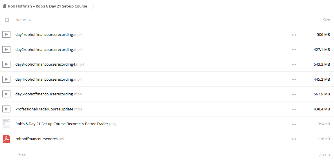Open three-dot menu for day4robhoffmancourserecording.mp4
334x161 pixels.
click(294, 79)
